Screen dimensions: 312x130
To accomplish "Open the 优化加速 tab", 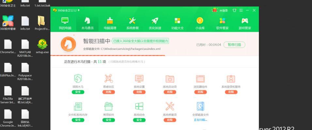I will 155,23.
